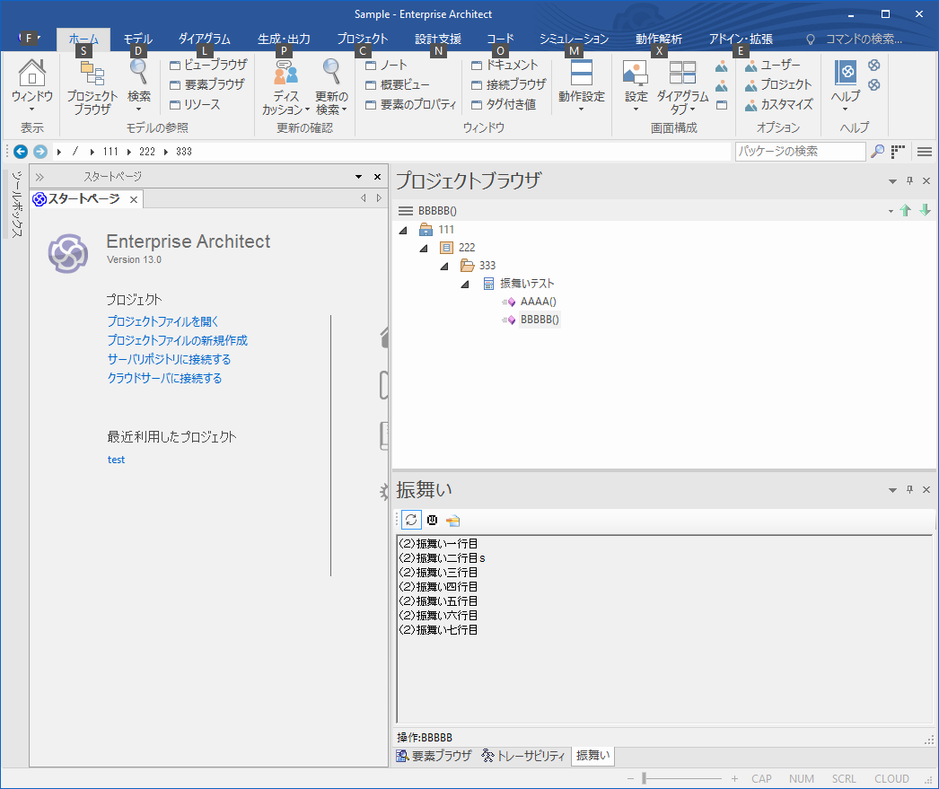Click the パッケージの検索 input field
The image size is (939, 789).
click(800, 152)
